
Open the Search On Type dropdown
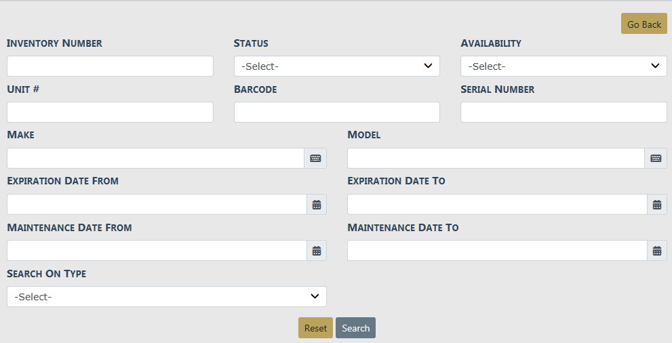(x=166, y=296)
